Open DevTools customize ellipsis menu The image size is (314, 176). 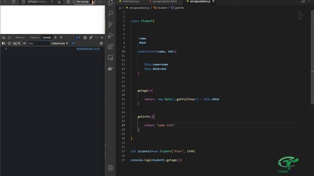[97, 38]
